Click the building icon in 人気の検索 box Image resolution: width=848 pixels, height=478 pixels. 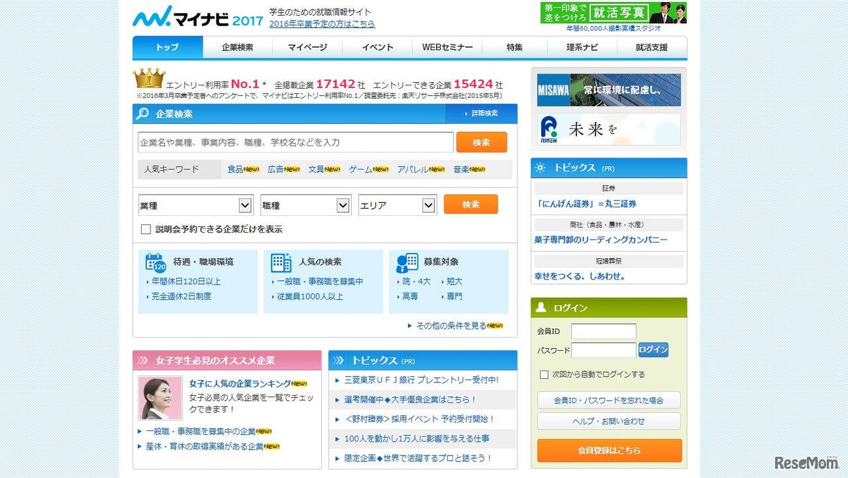tap(281, 263)
